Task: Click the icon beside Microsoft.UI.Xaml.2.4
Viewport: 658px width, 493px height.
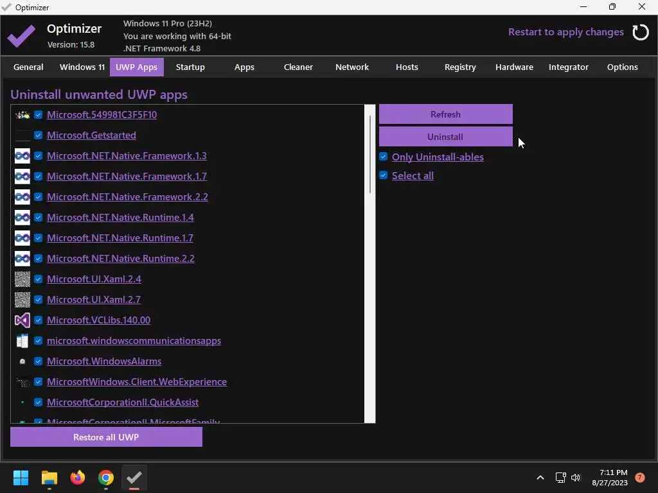Action: pos(22,279)
